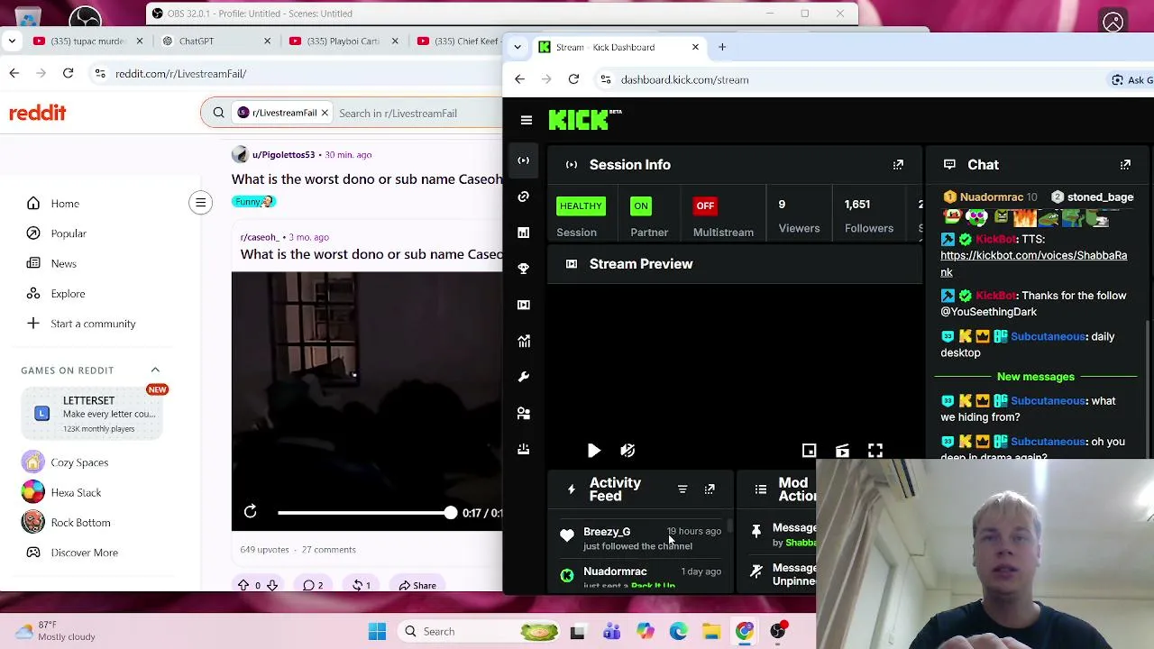This screenshot has height=649, width=1154.
Task: Click the download tray icon in Kick sidebar
Action: 524,449
